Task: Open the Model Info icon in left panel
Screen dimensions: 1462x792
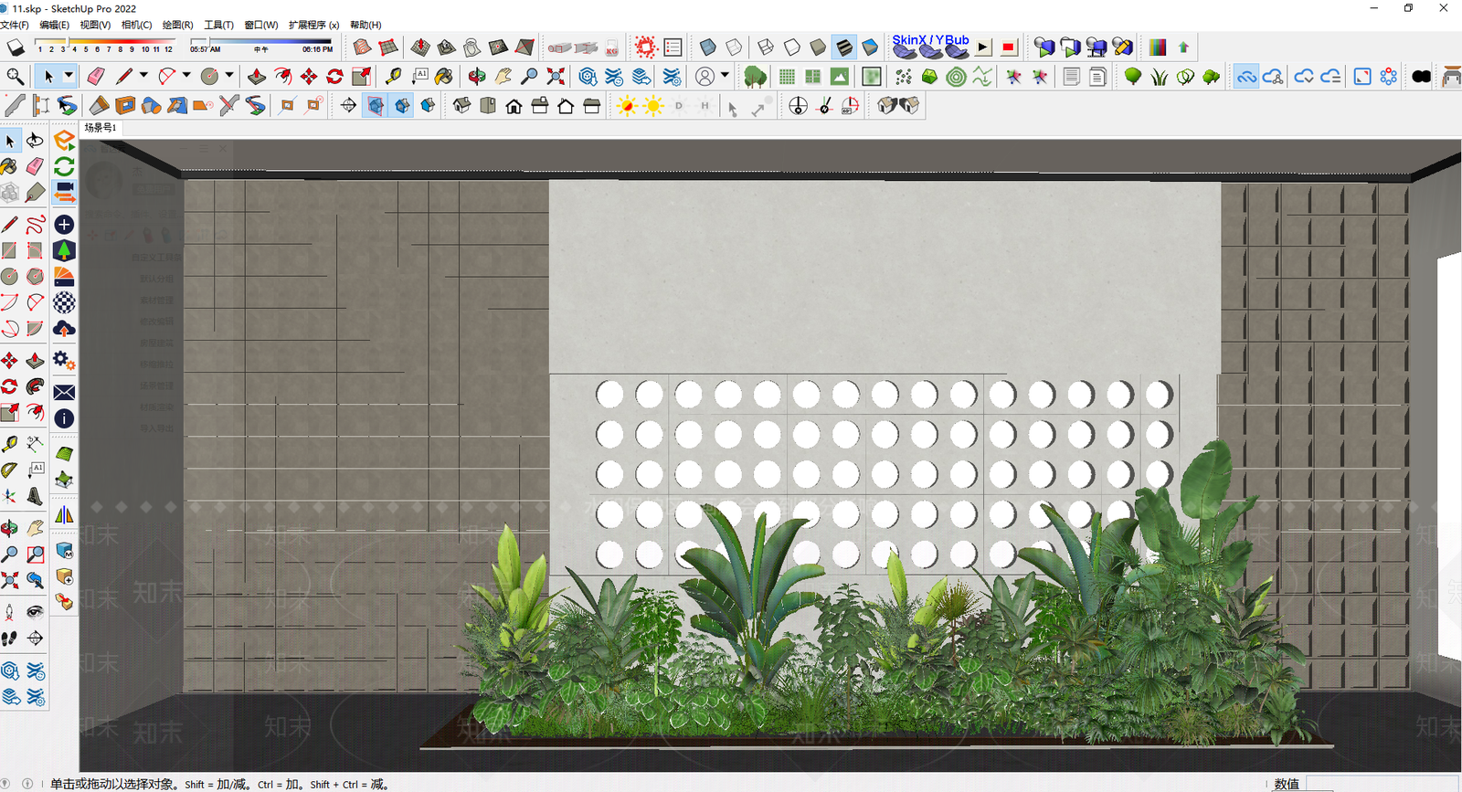Action: pyautogui.click(x=64, y=418)
